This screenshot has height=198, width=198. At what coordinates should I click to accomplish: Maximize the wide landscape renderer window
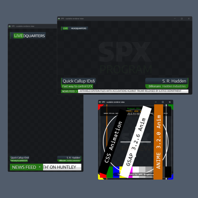[182, 19]
